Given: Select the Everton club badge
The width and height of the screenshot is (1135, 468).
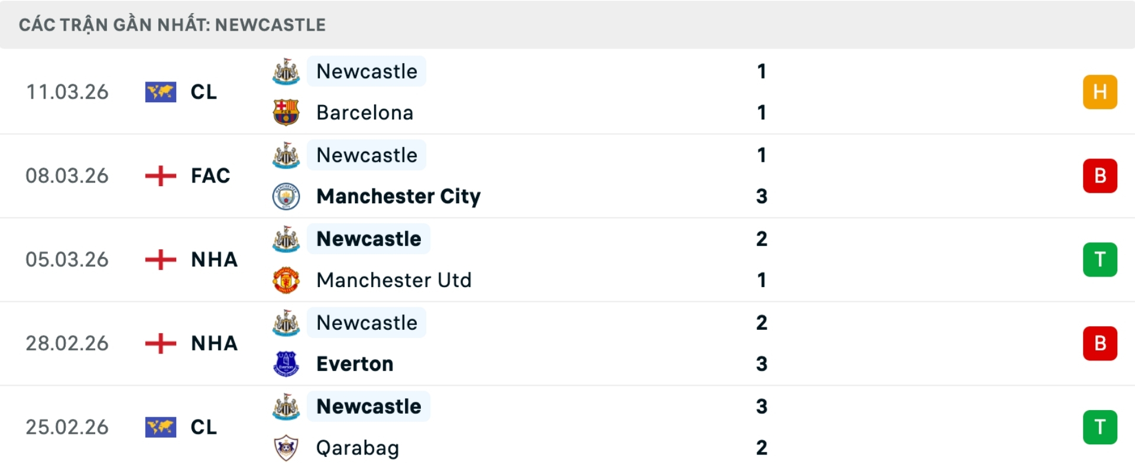Looking at the screenshot, I should [x=286, y=364].
